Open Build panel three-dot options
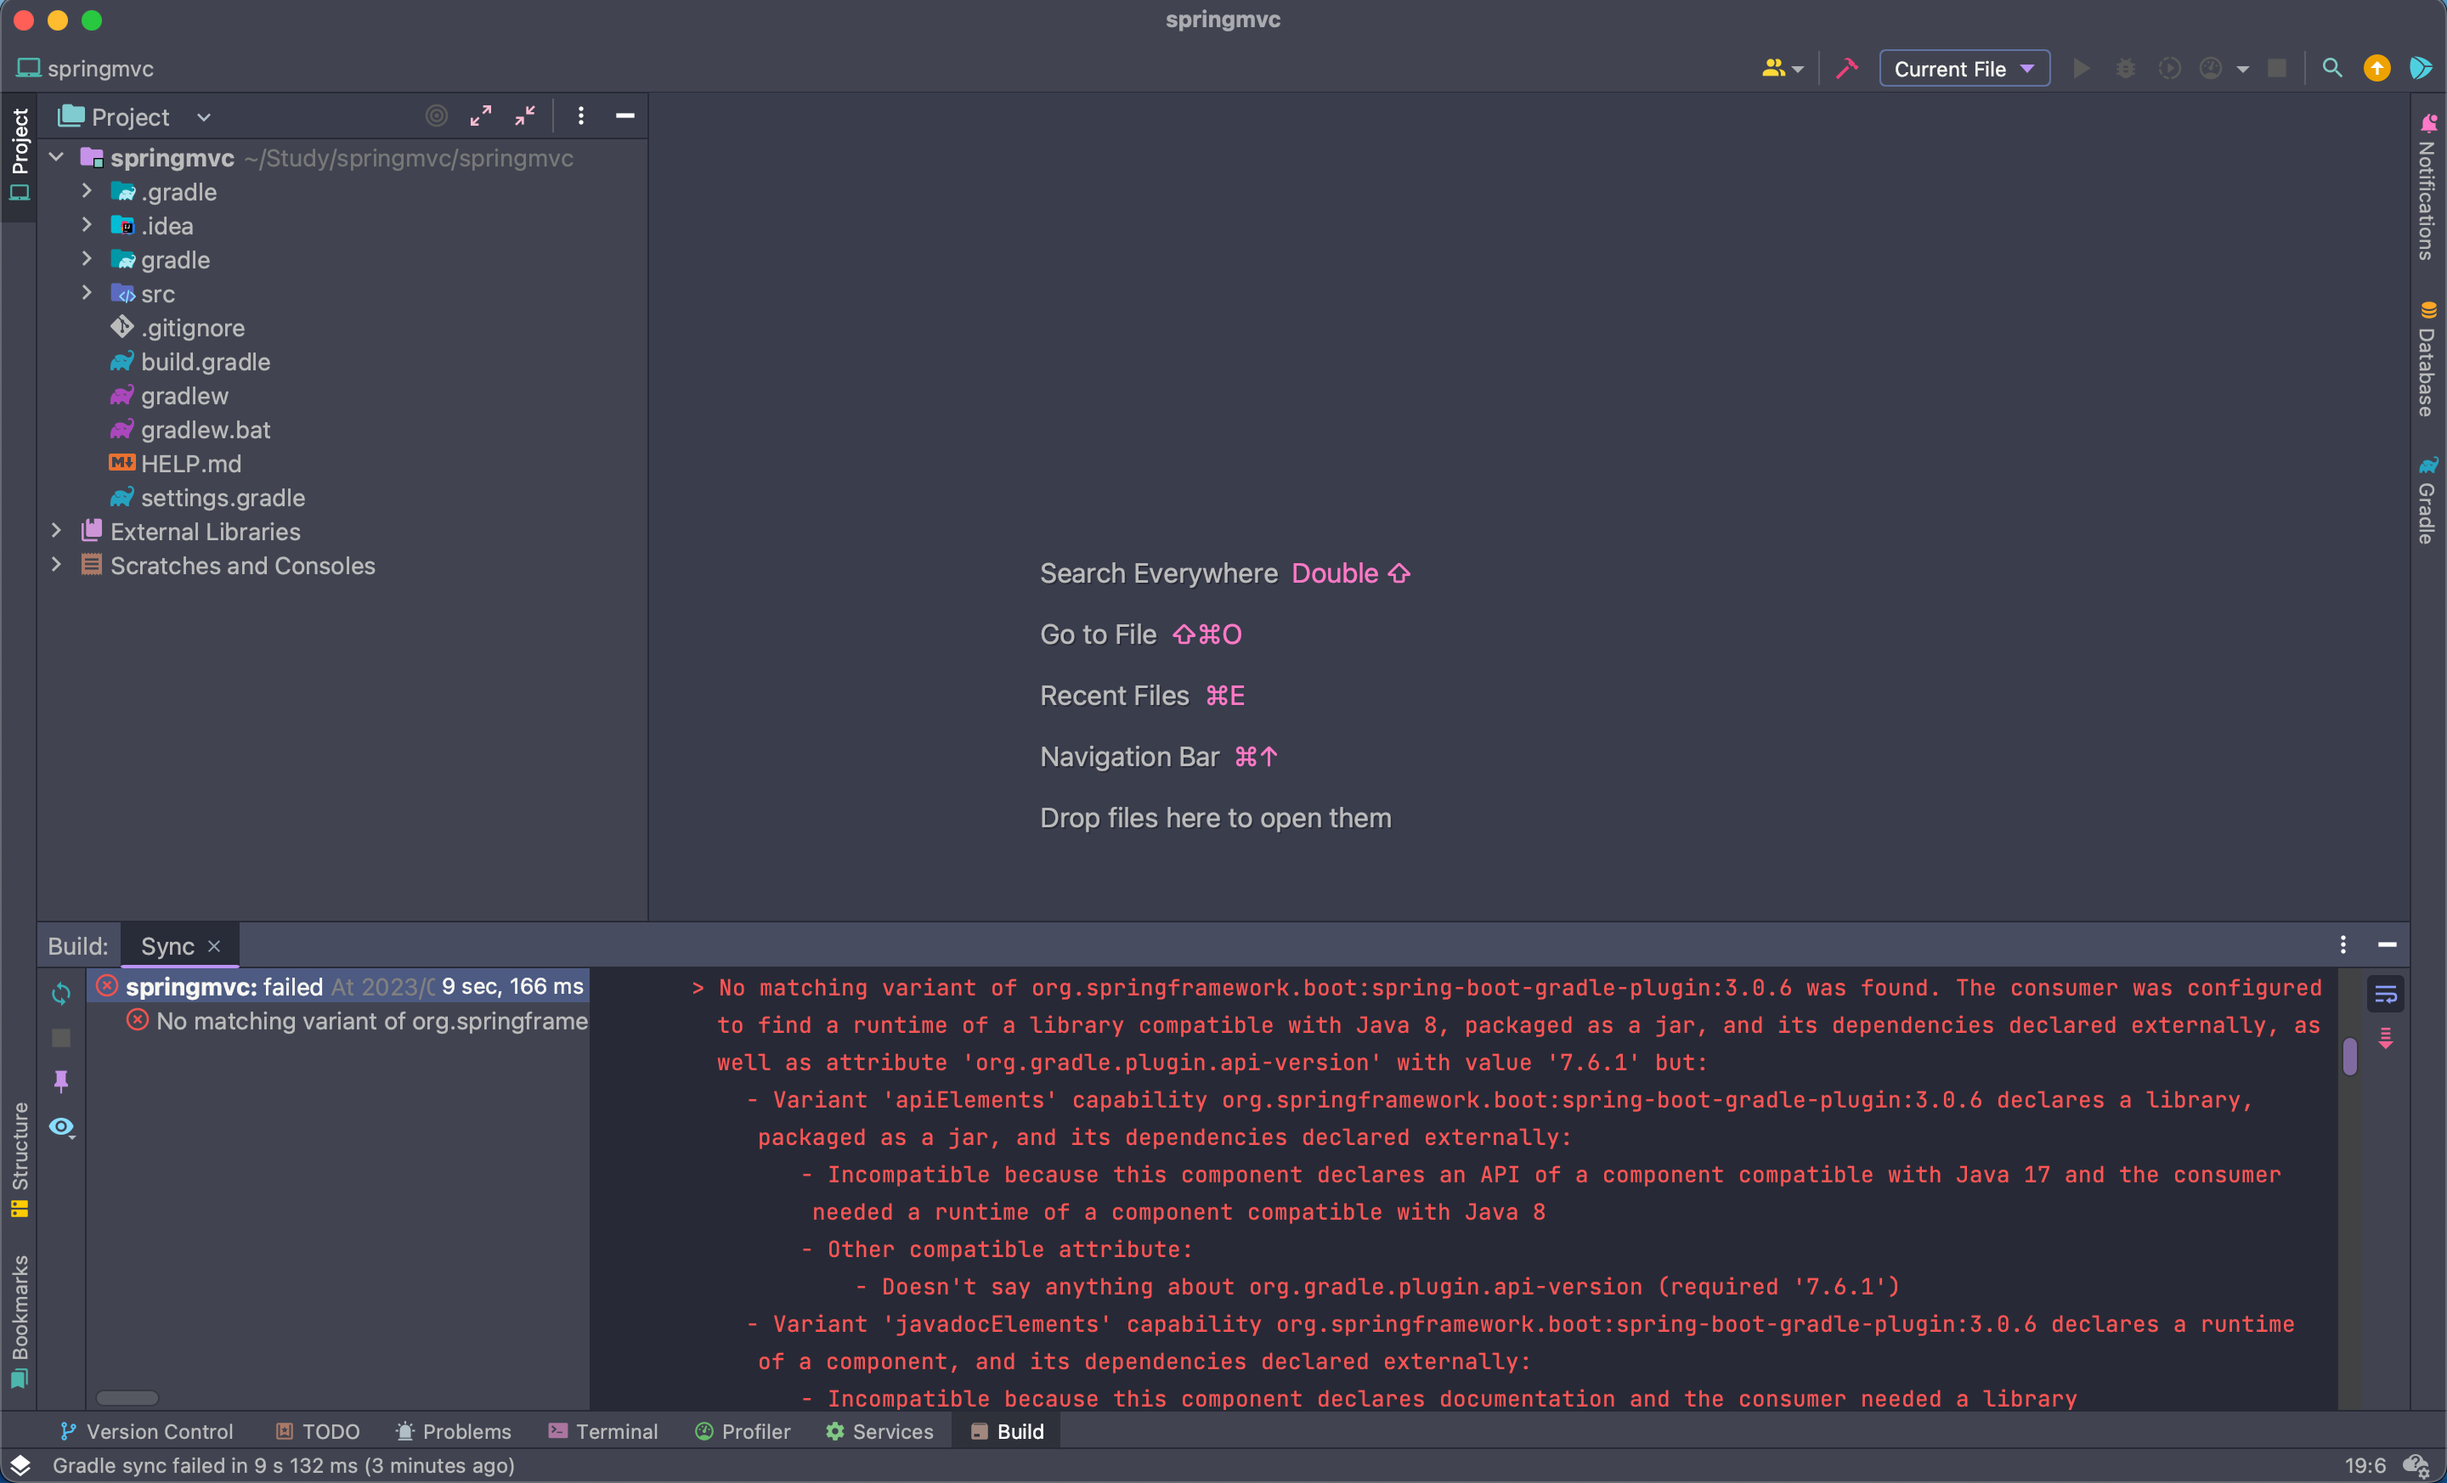Image resolution: width=2447 pixels, height=1483 pixels. [x=2342, y=944]
